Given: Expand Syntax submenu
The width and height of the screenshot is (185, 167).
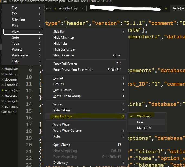Looking at the screenshot, I should [86, 104].
